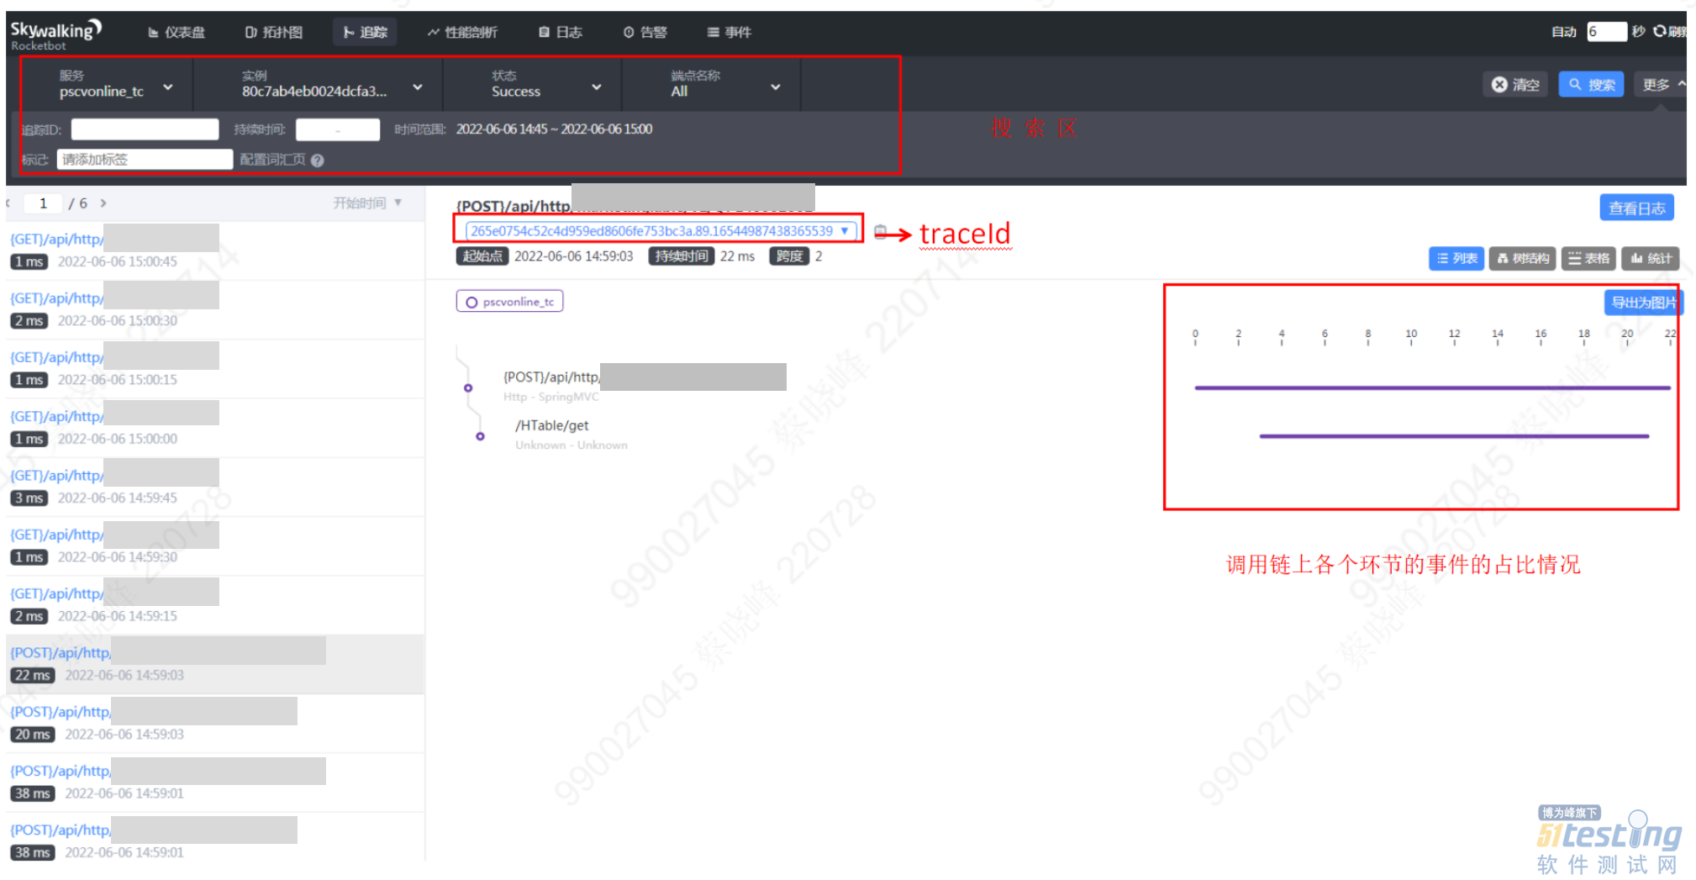Click the top span duration bar
Viewport: 1696px width, 880px height.
(1432, 387)
